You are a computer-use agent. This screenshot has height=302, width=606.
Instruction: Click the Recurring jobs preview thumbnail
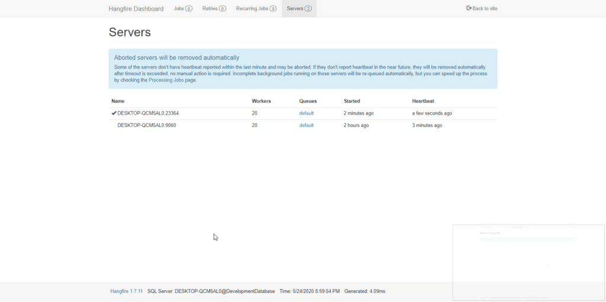coord(528,262)
